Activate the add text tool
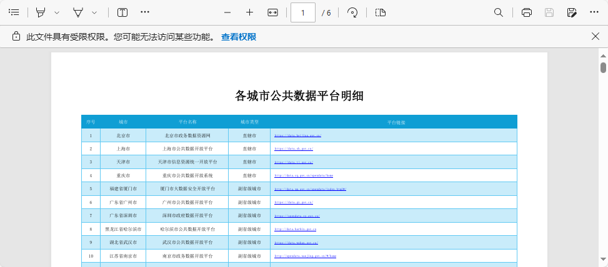608x267 pixels. click(122, 12)
